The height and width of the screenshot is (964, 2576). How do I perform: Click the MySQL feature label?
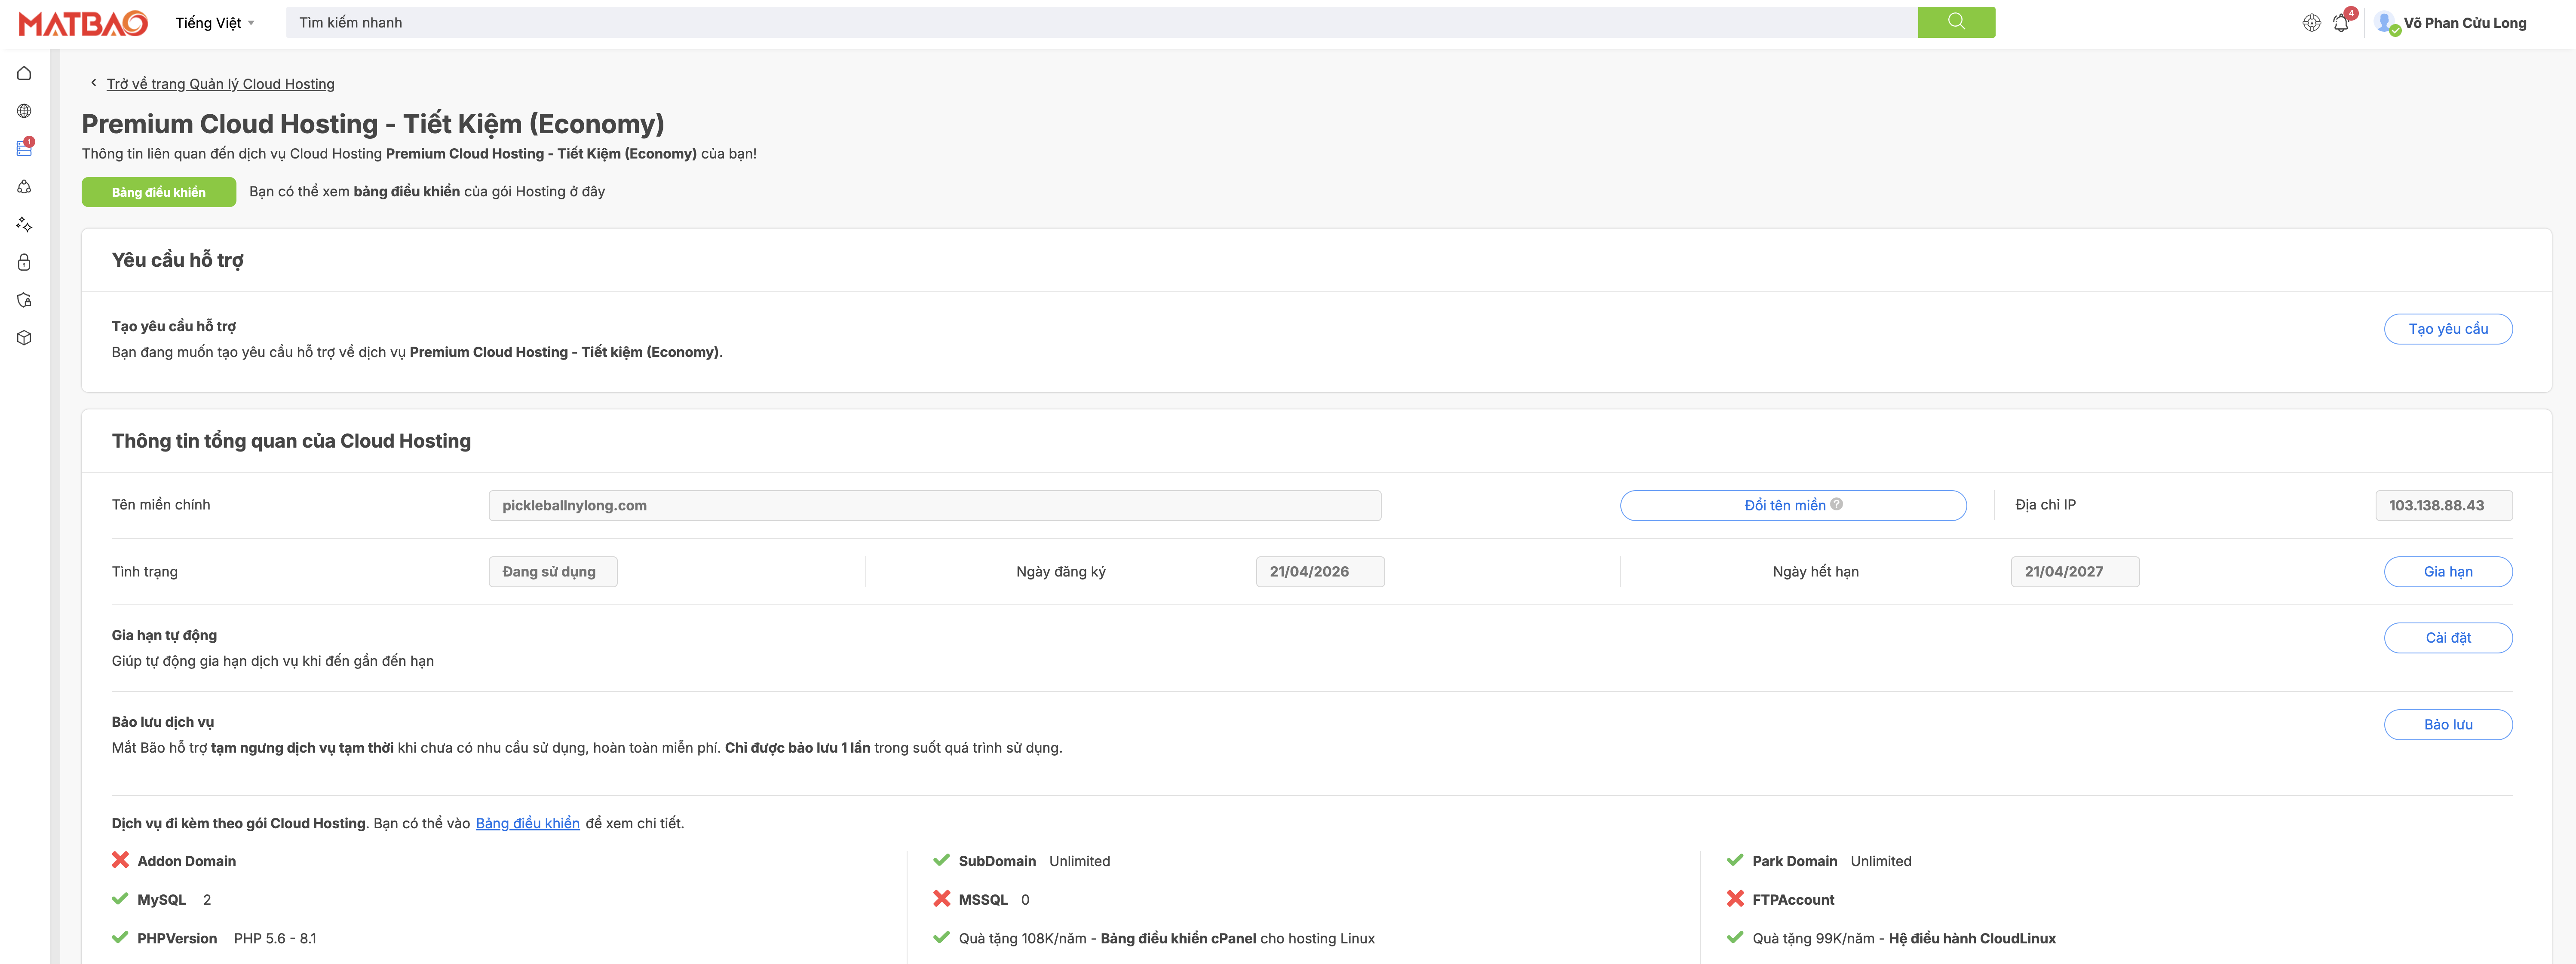click(x=162, y=900)
